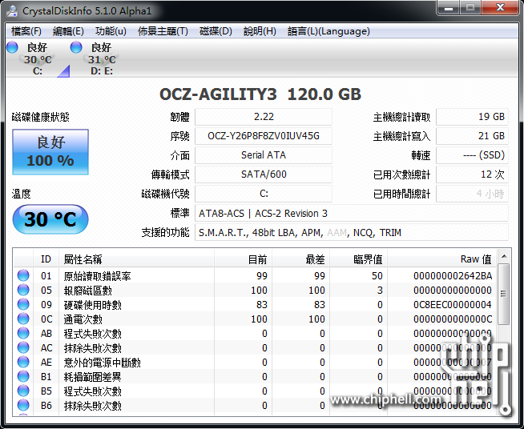Click status orb for attribute 01
The image size is (524, 429).
click(23, 275)
